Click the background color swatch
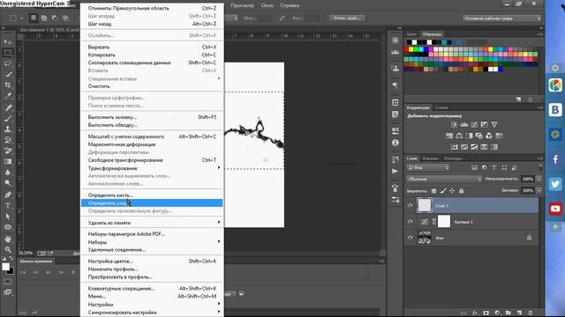The image size is (565, 317). 11,271
